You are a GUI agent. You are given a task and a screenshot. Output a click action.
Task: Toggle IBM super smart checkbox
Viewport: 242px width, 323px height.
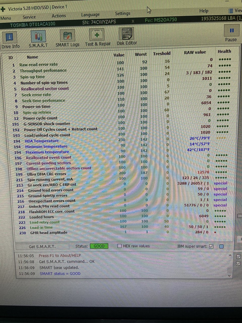211,246
